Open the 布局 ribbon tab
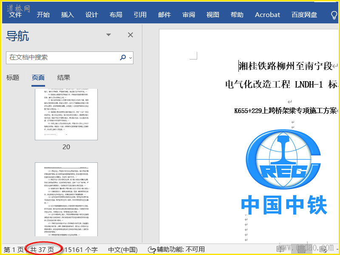This screenshot has height=255, width=340. coord(116,15)
